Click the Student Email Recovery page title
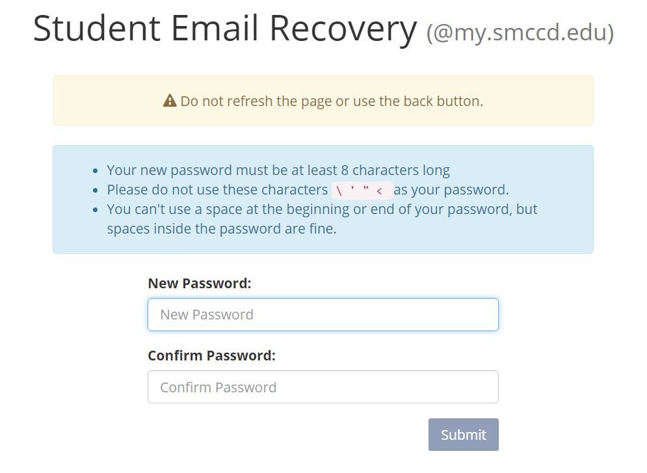Viewport: 647px width, 473px height. [224, 28]
